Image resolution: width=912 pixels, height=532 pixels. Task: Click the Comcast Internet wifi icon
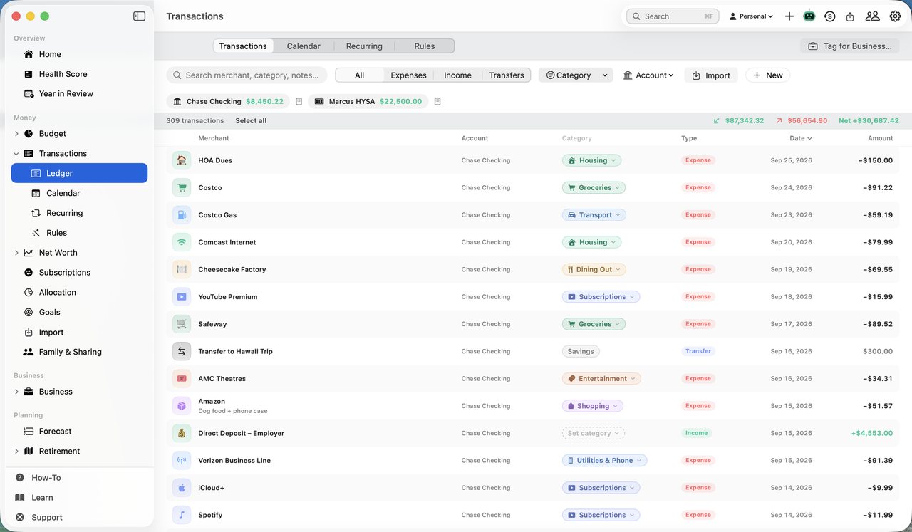pos(182,242)
